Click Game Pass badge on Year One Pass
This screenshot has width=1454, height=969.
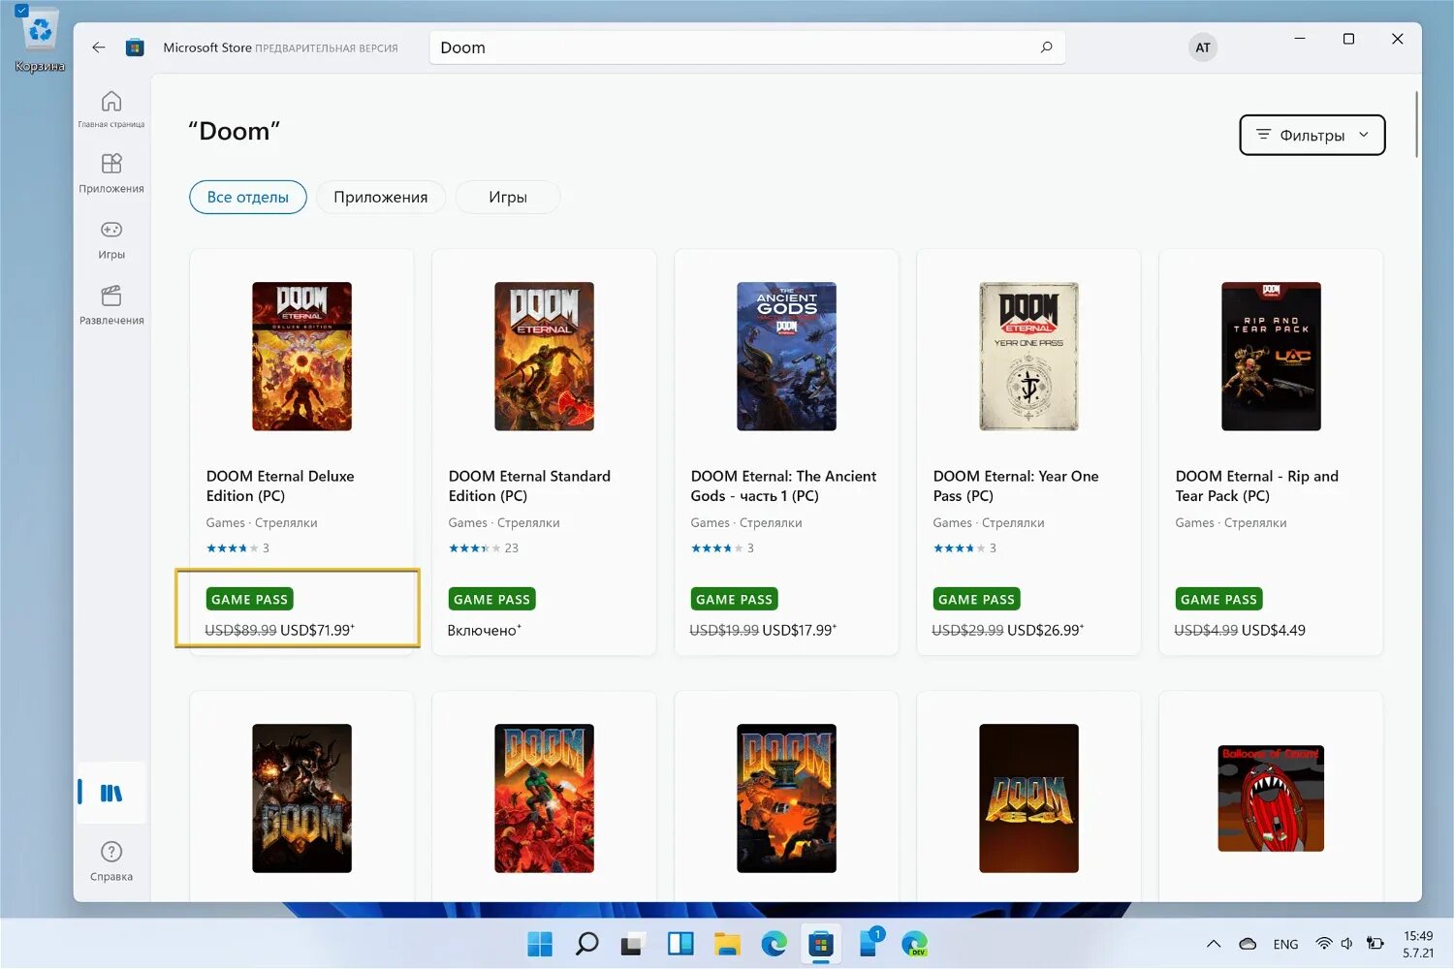(976, 599)
